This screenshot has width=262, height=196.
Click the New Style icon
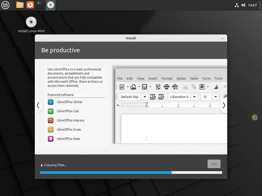(x=161, y=97)
